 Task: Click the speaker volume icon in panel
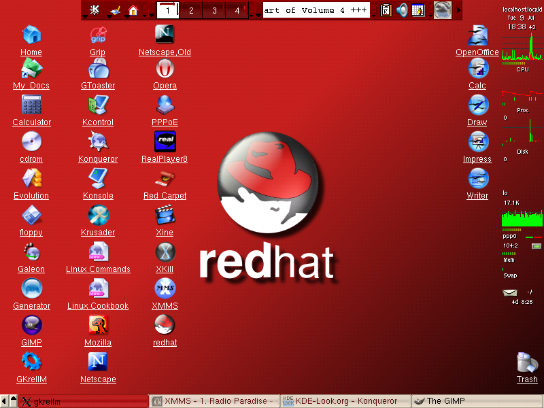[x=402, y=10]
